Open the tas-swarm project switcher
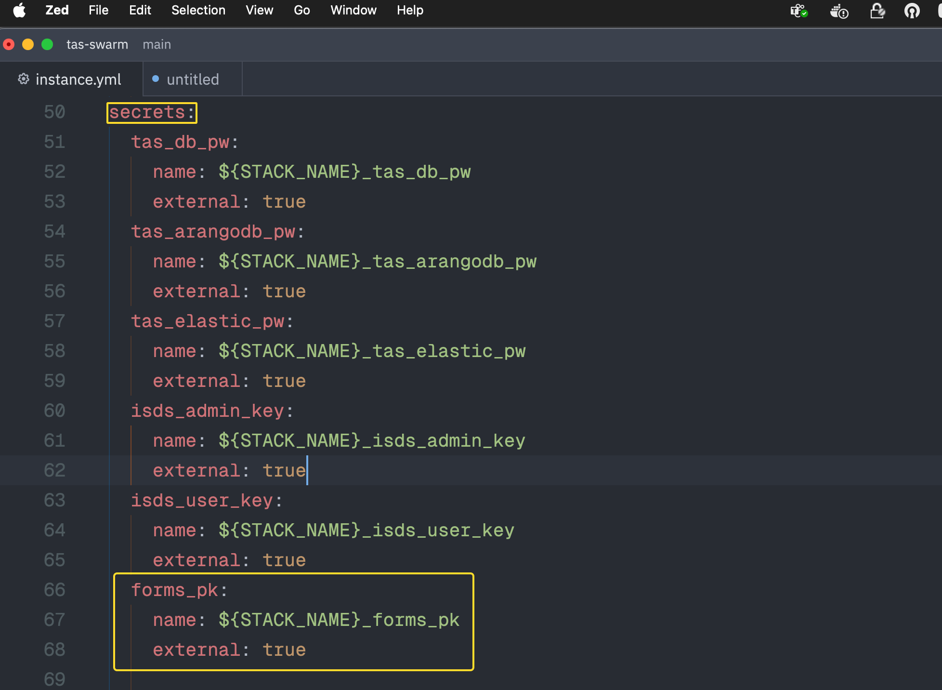This screenshot has width=942, height=690. coord(97,44)
